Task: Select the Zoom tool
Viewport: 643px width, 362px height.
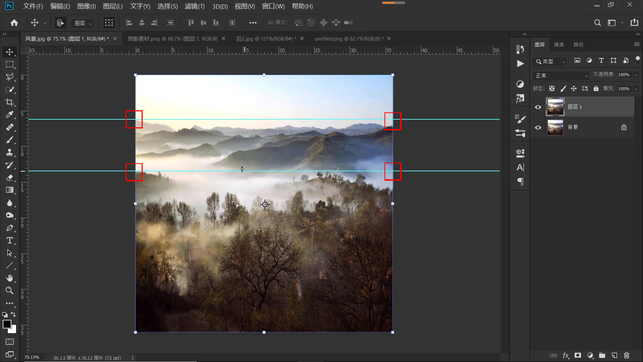Action: (x=10, y=291)
